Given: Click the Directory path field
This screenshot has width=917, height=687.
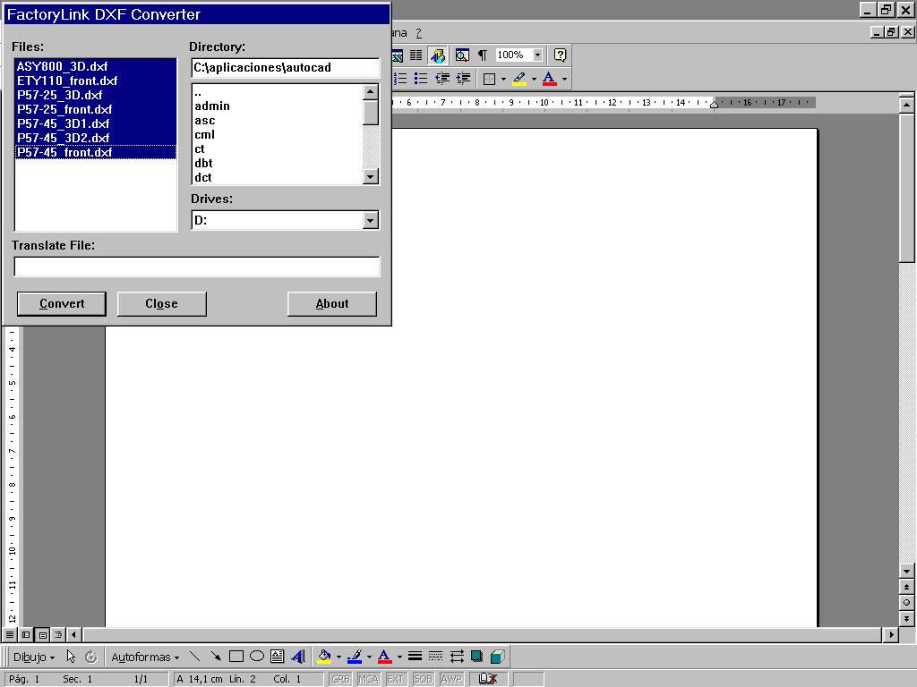Looking at the screenshot, I should coord(286,68).
